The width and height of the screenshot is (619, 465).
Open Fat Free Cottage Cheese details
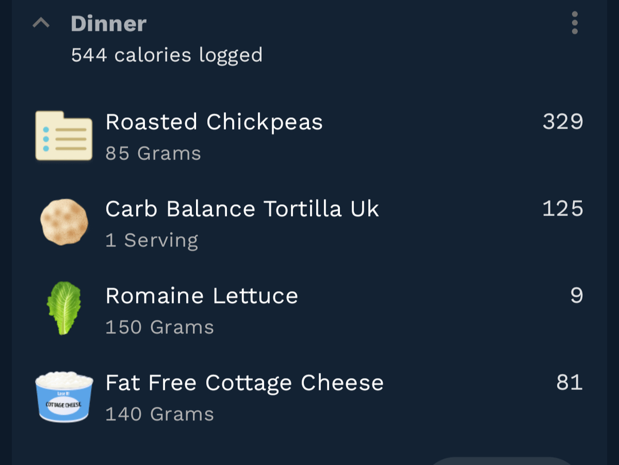pos(244,383)
